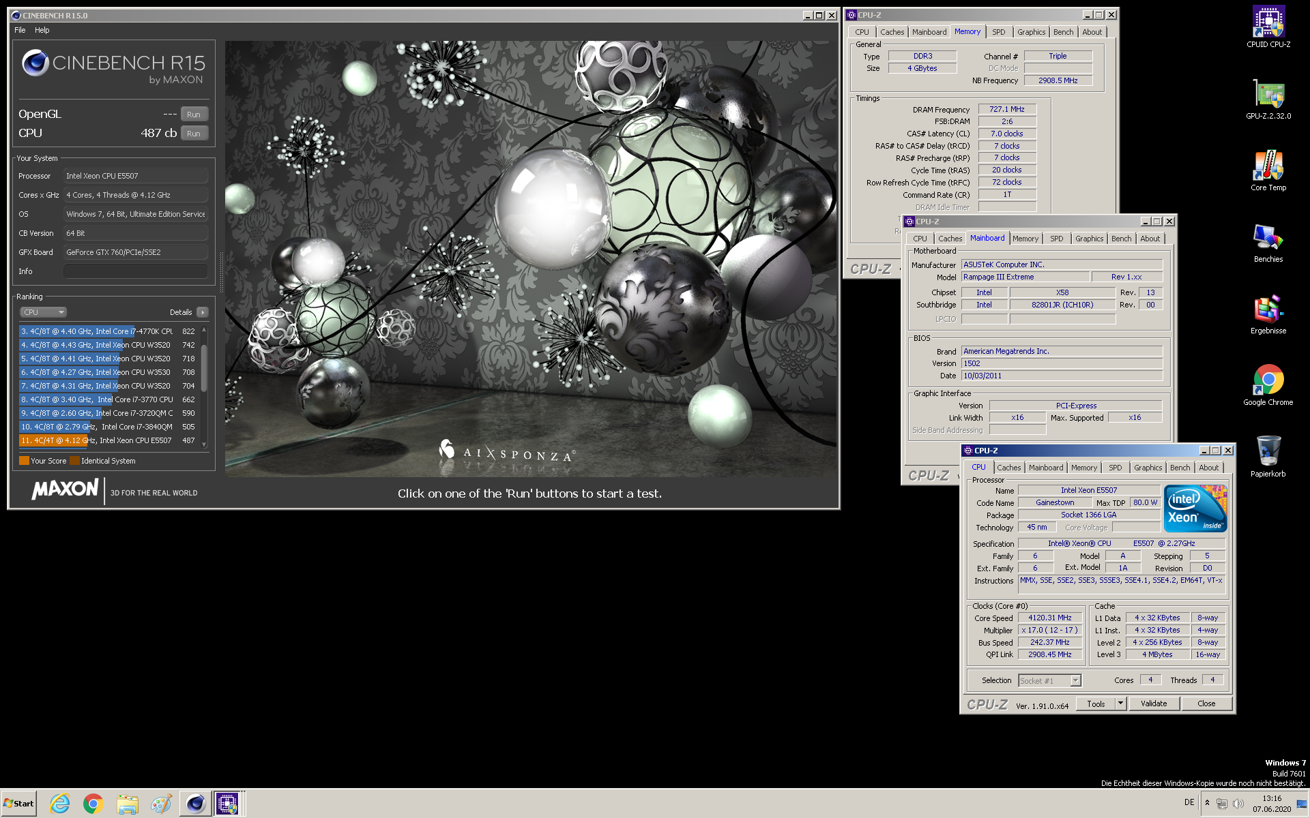Switch to CPU tab in Memory CPU-Z window
1310x818 pixels.
[x=862, y=32]
